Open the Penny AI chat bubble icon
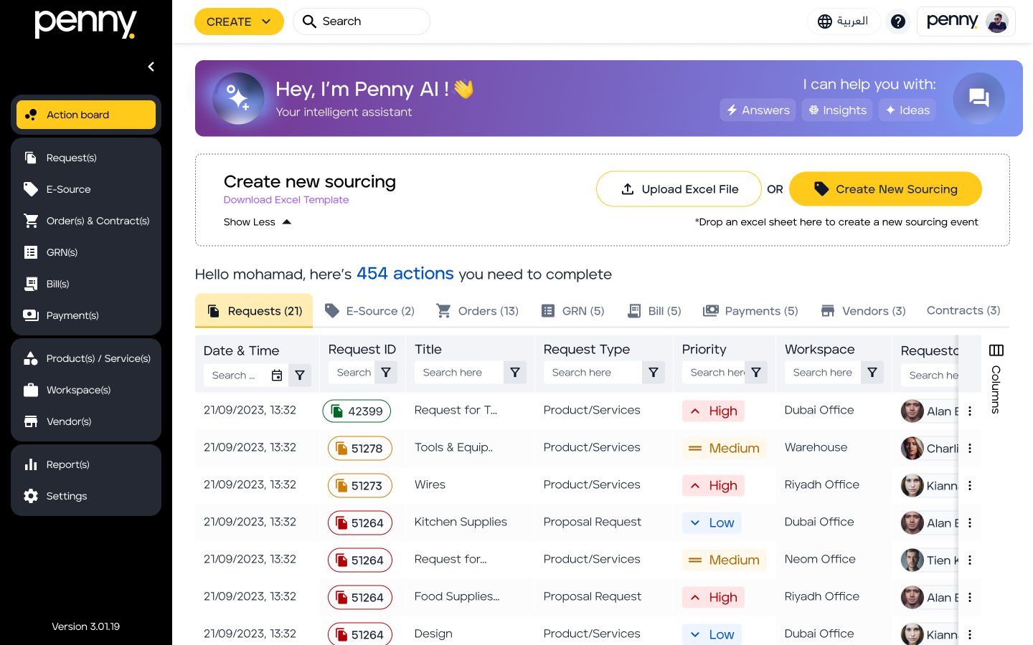The height and width of the screenshot is (645, 1033). [x=978, y=98]
